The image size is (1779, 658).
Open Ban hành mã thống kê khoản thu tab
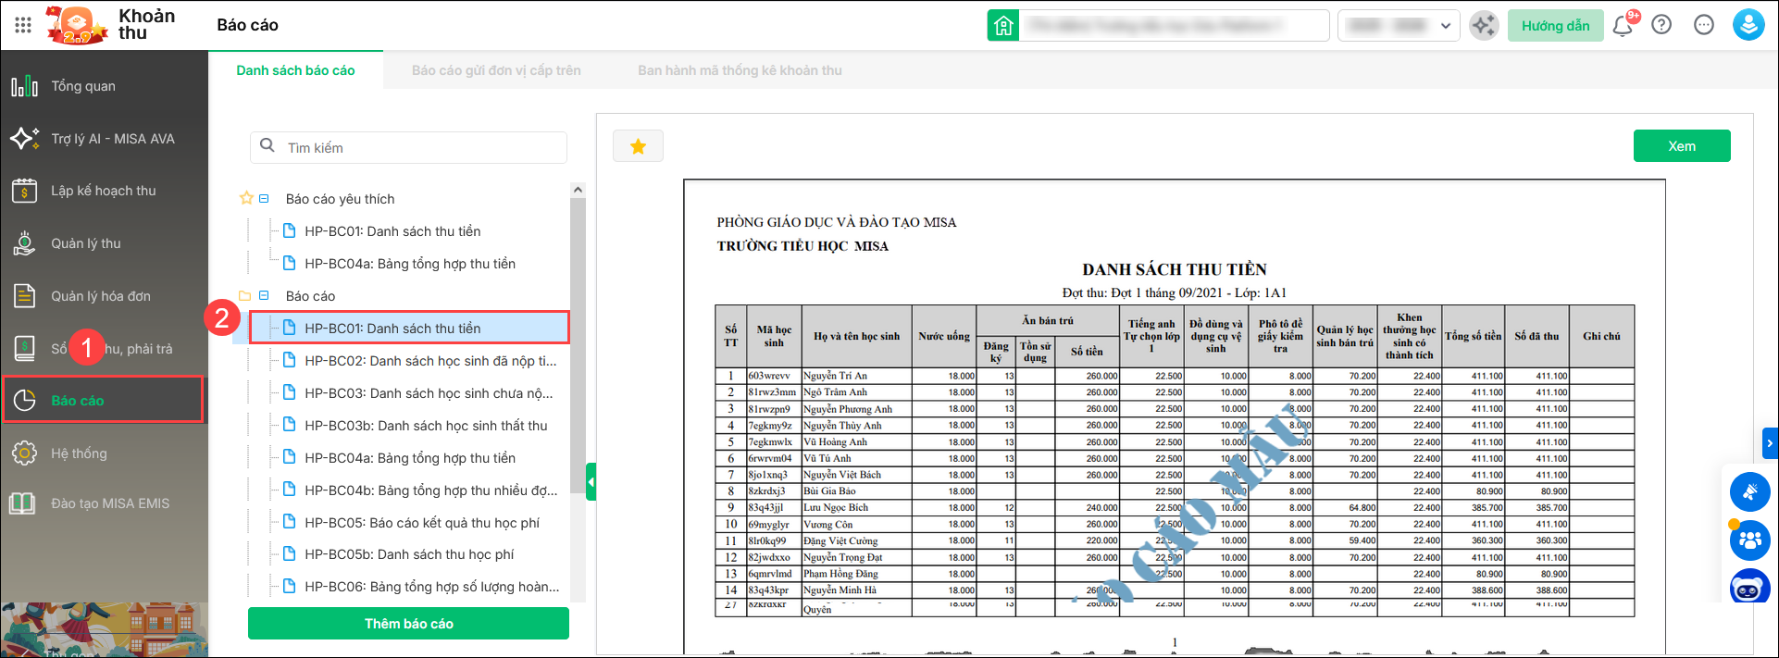(x=740, y=70)
